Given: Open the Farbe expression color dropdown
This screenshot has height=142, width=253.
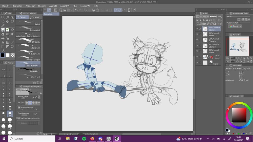Looking at the screenshot, I should (235, 26).
